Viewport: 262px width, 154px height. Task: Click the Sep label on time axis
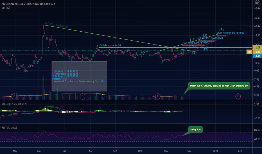[115, 151]
